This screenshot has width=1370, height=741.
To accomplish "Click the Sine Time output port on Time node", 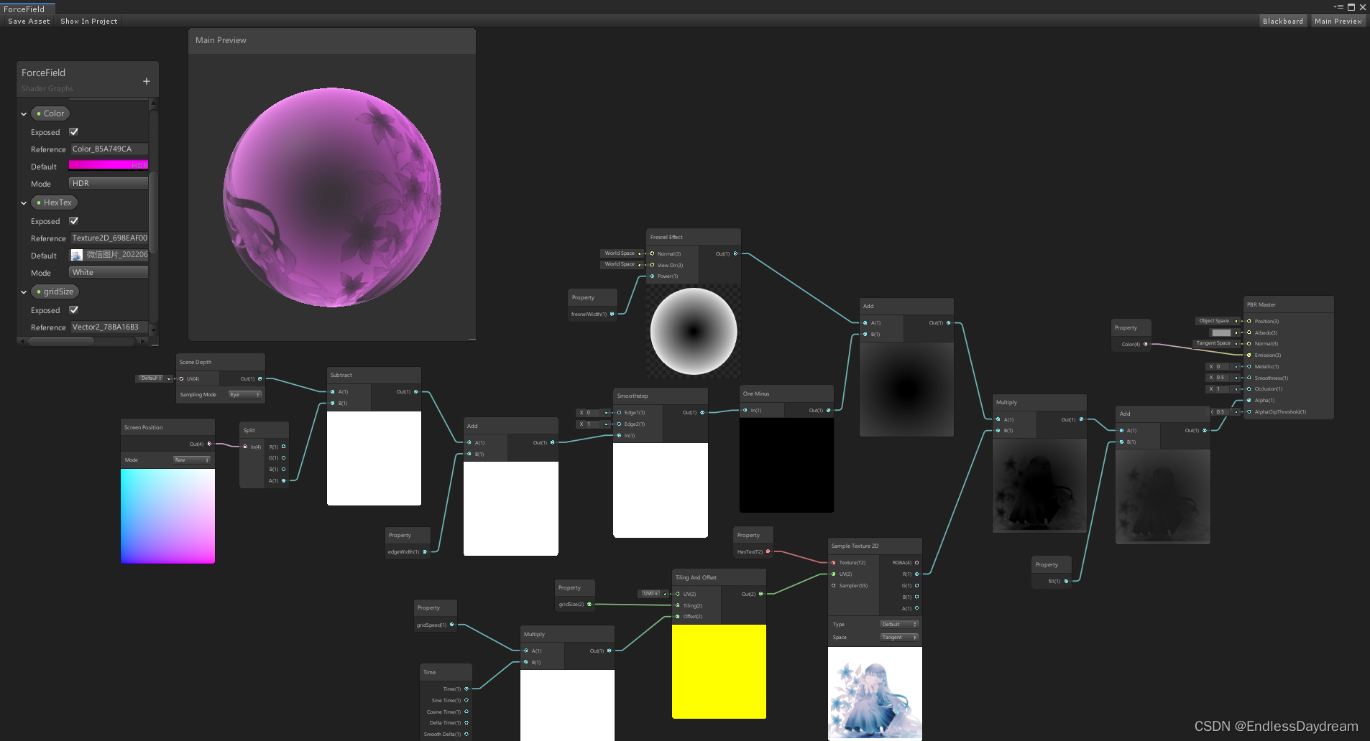I will pyautogui.click(x=466, y=700).
